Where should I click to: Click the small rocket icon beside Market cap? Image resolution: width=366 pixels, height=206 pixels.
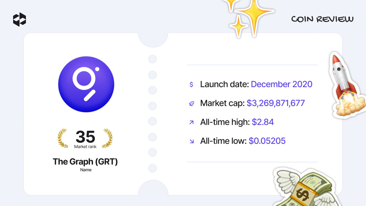191,104
